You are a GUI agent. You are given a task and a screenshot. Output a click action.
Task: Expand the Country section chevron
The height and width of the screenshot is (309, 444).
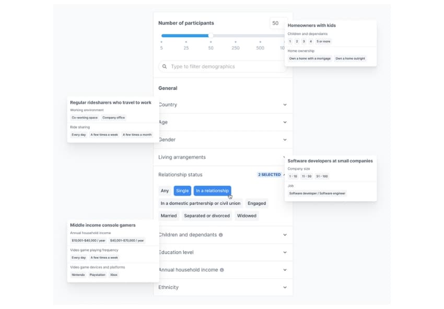[285, 105]
